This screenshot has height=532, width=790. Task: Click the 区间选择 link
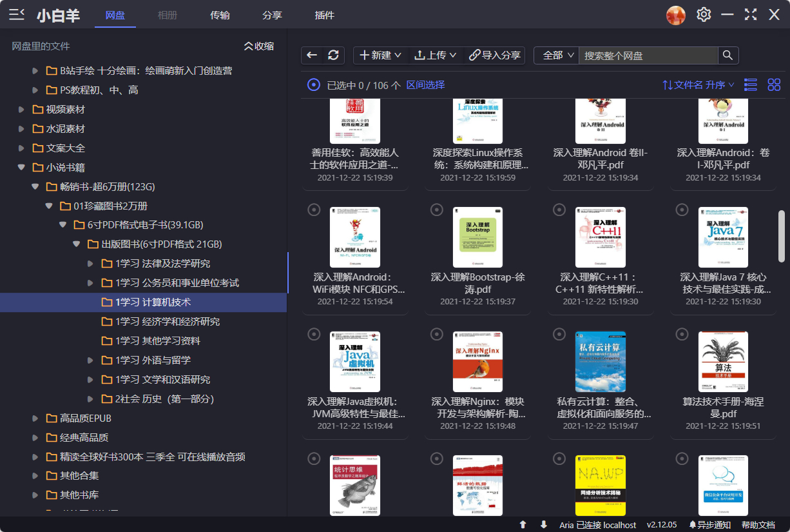425,84
